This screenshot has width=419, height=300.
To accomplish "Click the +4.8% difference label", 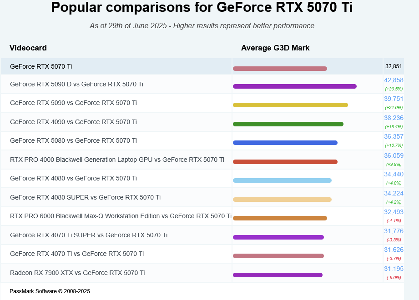I will click(x=394, y=183).
